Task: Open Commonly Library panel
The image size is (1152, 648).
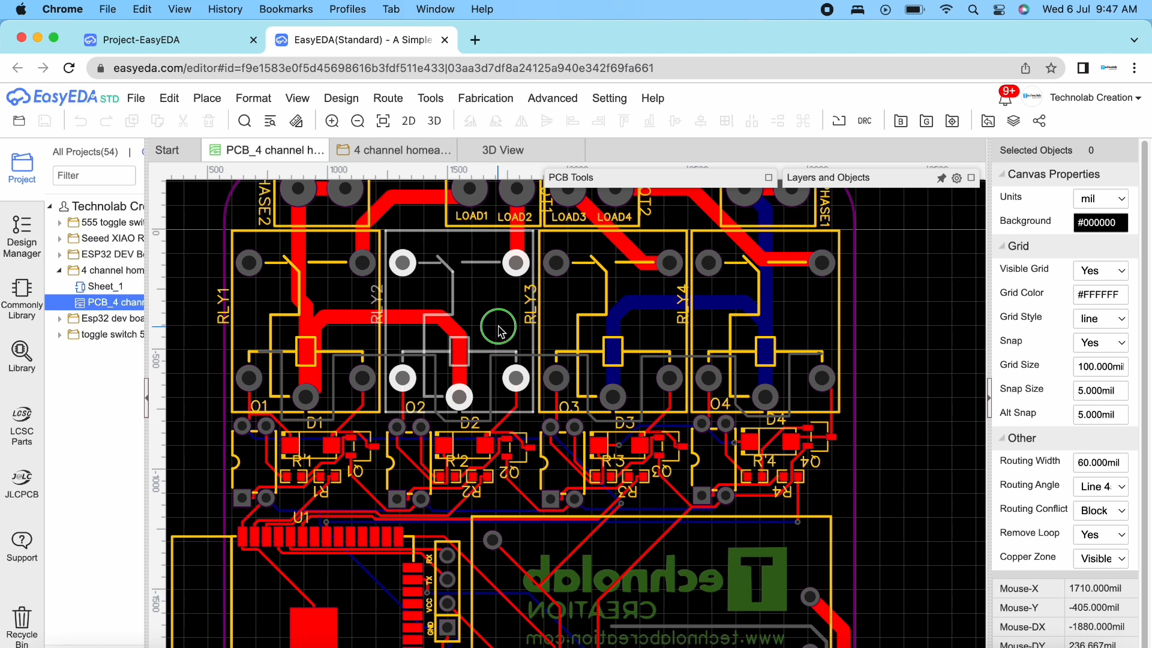Action: click(22, 299)
